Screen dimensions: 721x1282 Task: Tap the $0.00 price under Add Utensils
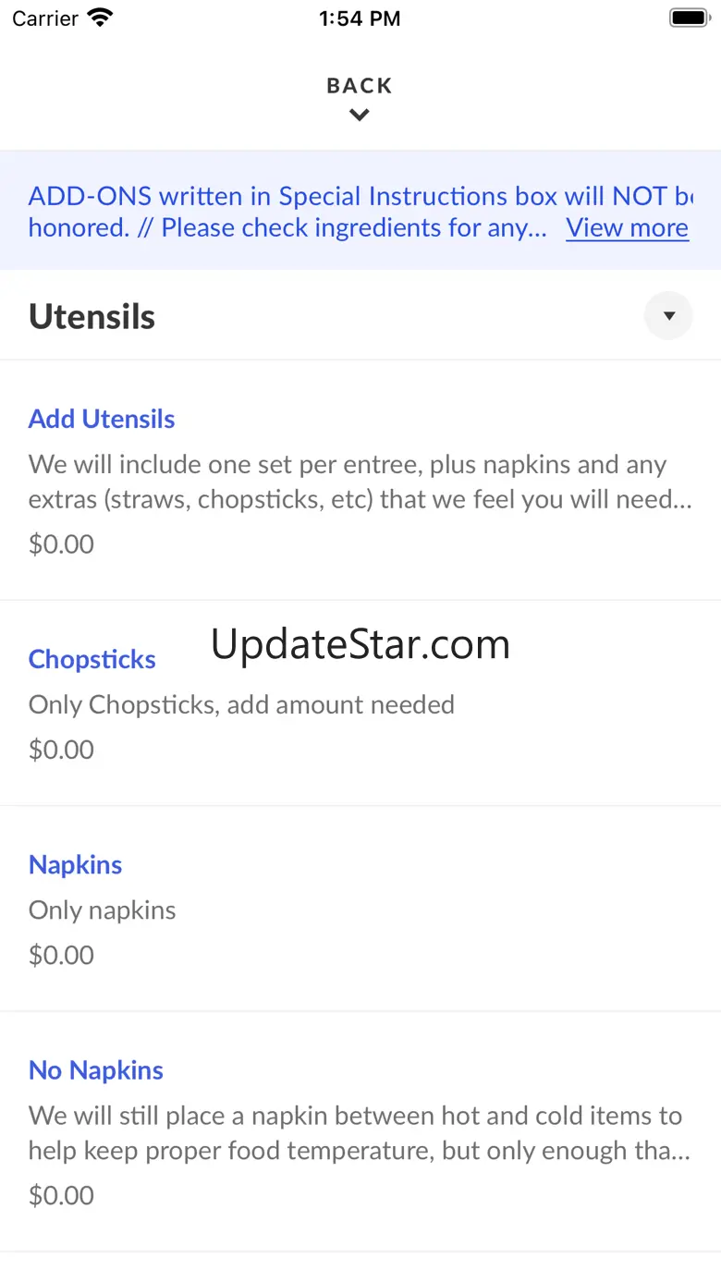pyautogui.click(x=62, y=543)
